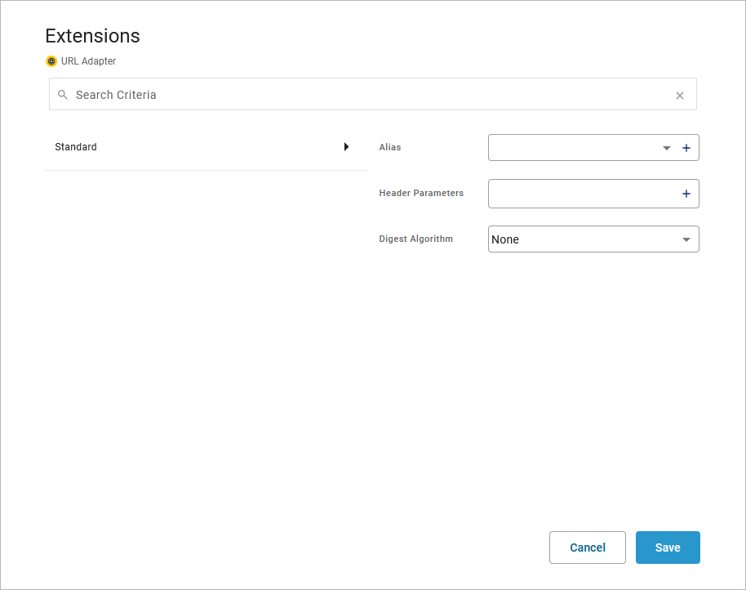Add Header Parameters using the plus icon
Viewport: 746px width, 590px height.
(686, 194)
